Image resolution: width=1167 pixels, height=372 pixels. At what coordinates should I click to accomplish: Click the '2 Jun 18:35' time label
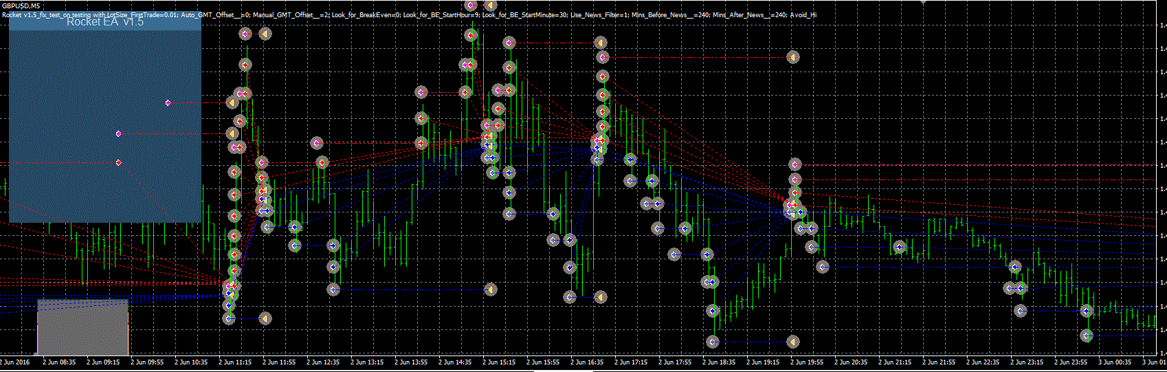719,362
